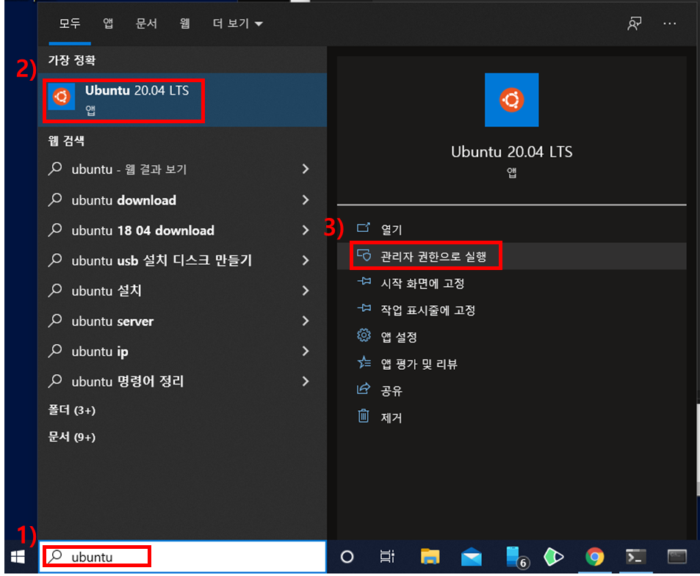
Task: Click the phone app icon with badge 6
Action: click(x=516, y=557)
